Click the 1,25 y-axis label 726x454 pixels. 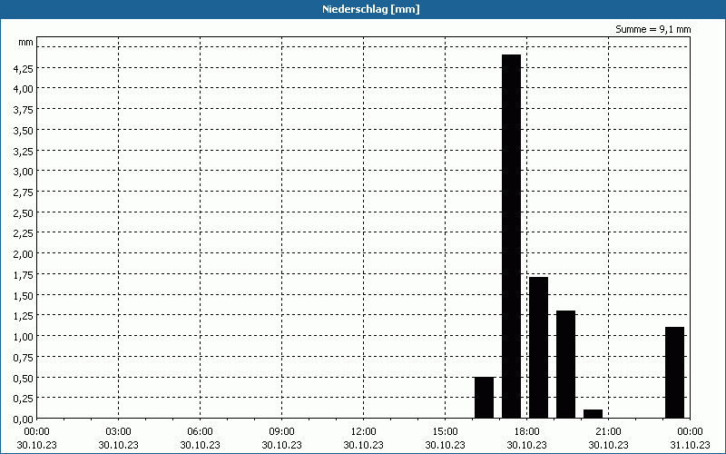(x=24, y=316)
